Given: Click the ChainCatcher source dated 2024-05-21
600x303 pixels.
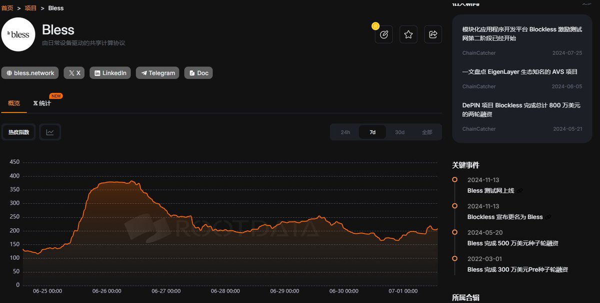Looking at the screenshot, I should point(479,129).
